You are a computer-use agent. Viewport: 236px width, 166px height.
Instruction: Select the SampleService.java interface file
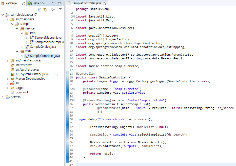click(x=43, y=47)
